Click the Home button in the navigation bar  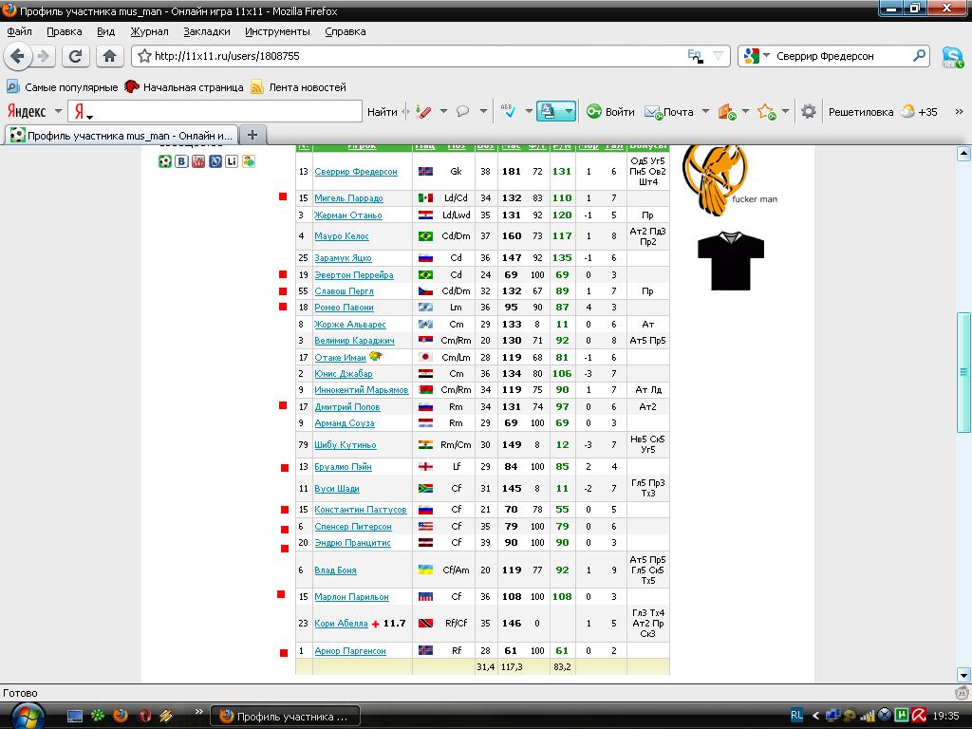pos(109,56)
